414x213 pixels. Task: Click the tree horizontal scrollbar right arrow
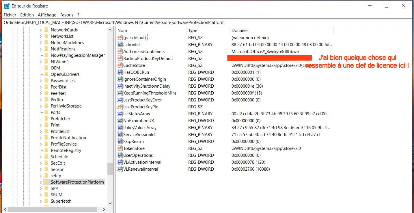tap(104, 210)
